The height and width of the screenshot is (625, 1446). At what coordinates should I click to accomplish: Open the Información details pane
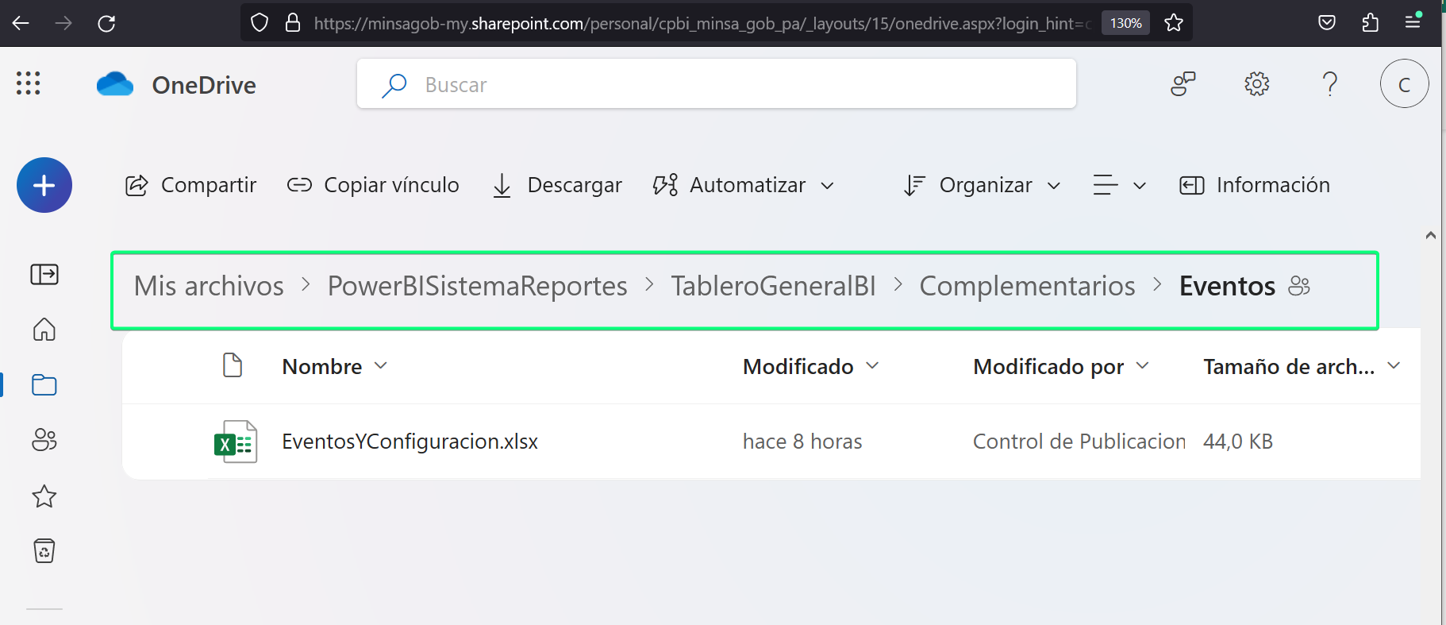1255,185
